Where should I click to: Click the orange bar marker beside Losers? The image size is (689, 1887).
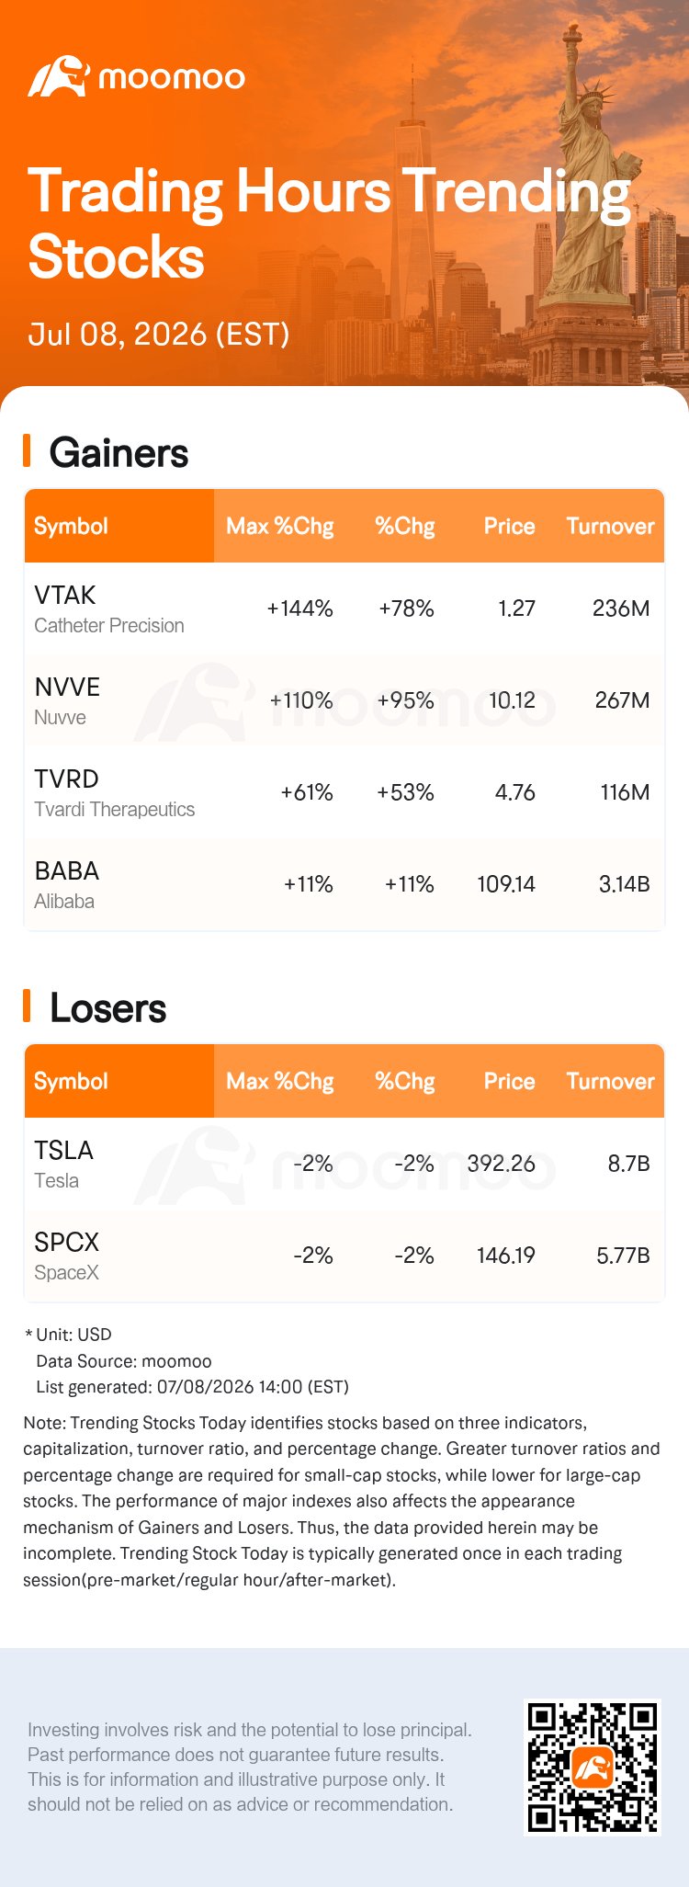pyautogui.click(x=27, y=1006)
